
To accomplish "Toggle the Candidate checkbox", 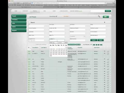I will tap(56, 16).
